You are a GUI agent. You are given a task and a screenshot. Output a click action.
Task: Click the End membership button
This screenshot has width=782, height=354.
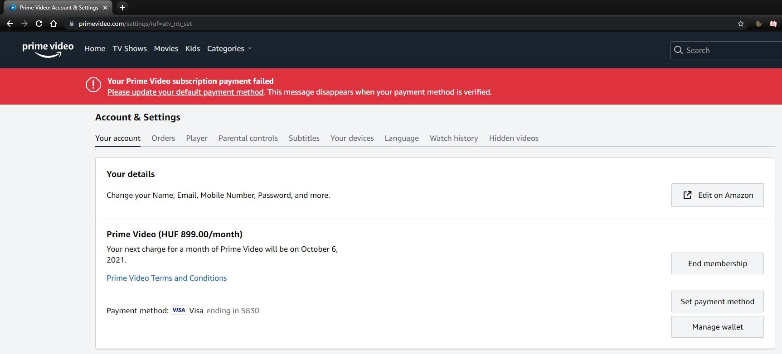[x=718, y=263]
